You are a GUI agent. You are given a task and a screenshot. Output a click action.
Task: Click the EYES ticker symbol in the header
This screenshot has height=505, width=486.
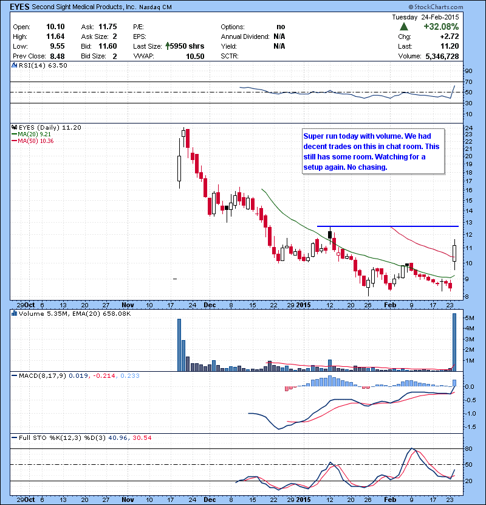click(20, 7)
